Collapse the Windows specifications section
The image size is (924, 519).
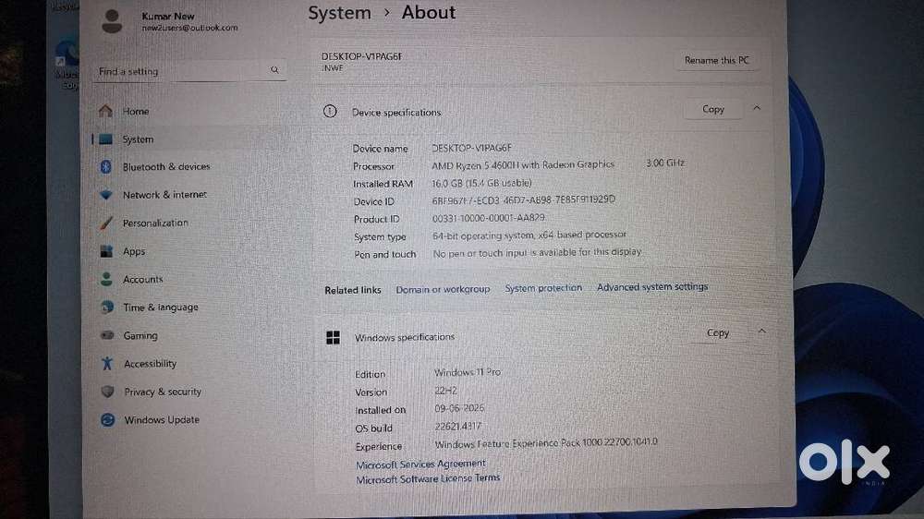pos(761,332)
